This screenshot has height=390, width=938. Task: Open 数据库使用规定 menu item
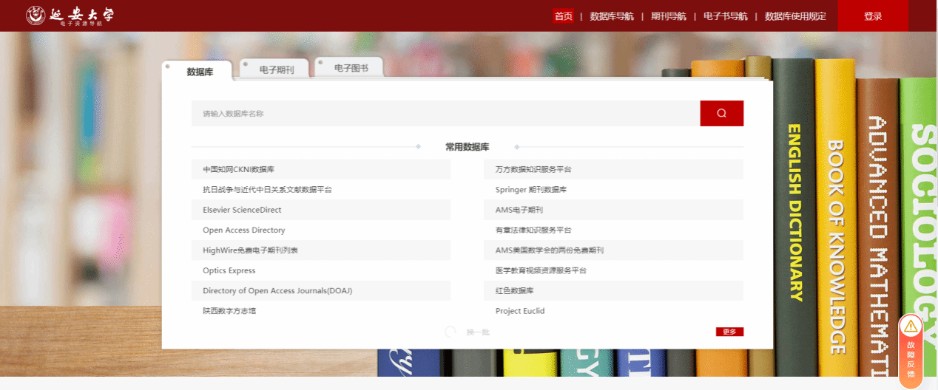pos(795,16)
